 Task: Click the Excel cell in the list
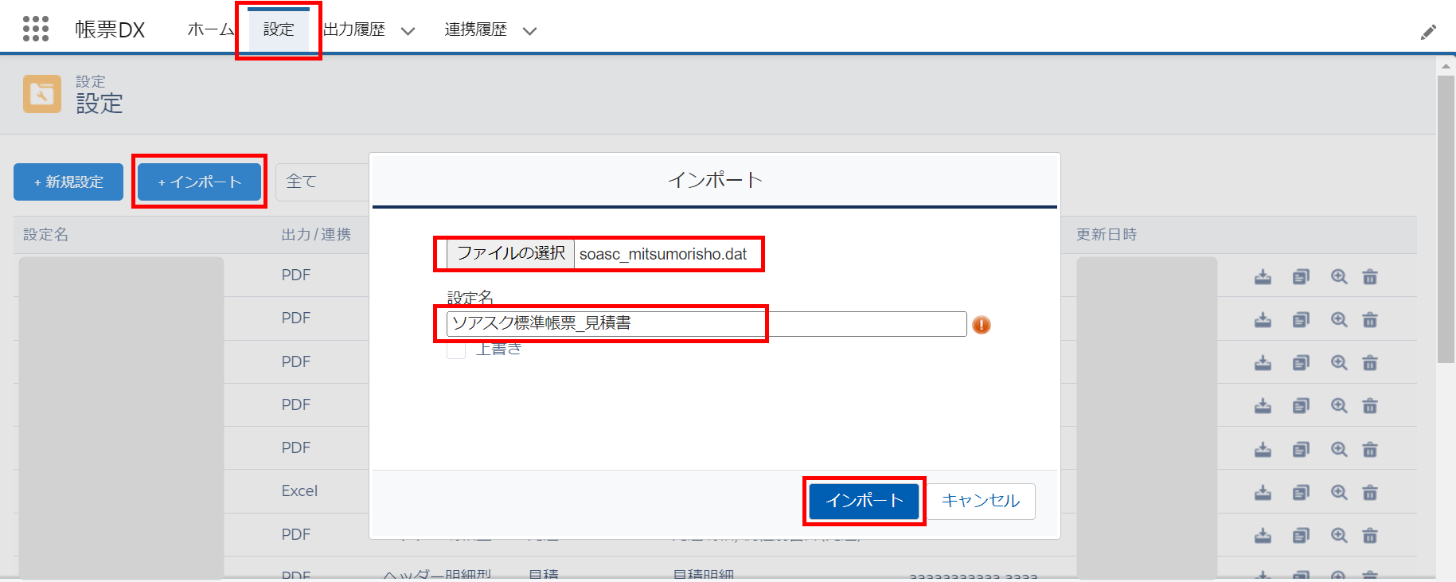(299, 491)
